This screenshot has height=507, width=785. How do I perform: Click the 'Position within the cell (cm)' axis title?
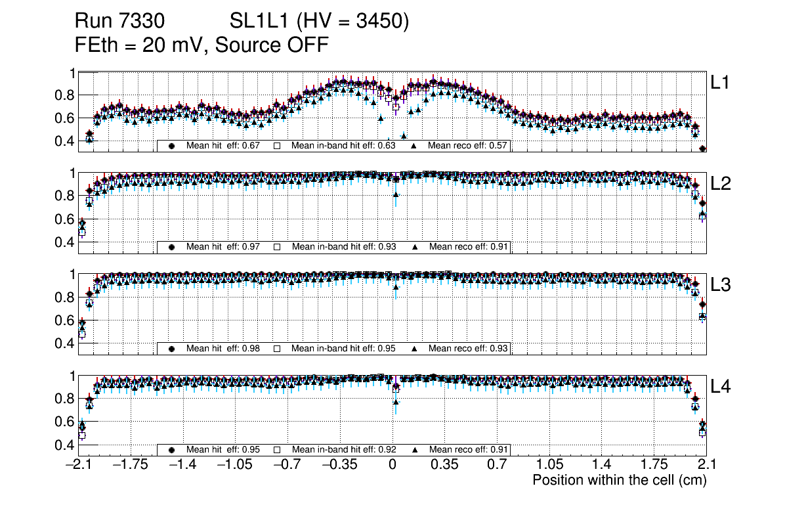pos(619,480)
